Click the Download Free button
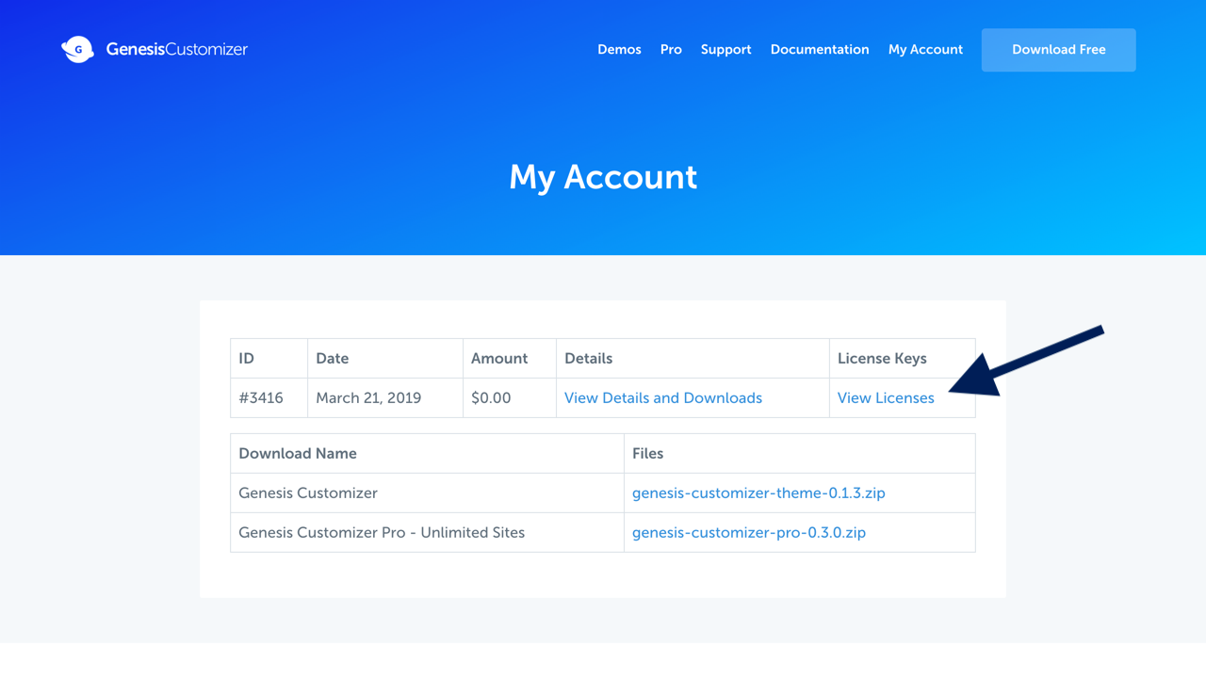The height and width of the screenshot is (678, 1206). pyautogui.click(x=1058, y=50)
